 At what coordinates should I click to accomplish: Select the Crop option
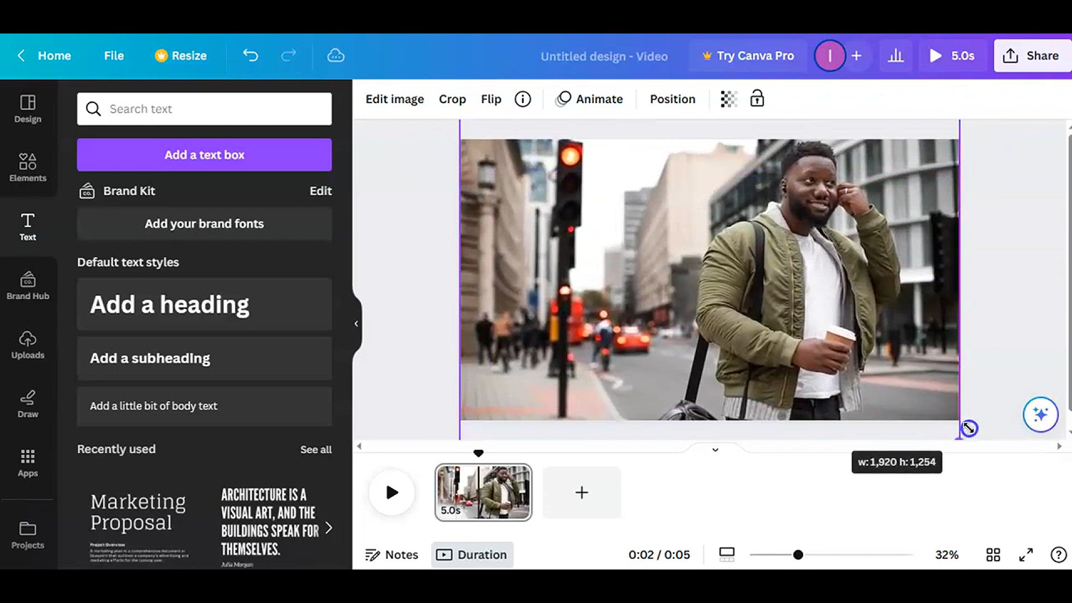[452, 99]
